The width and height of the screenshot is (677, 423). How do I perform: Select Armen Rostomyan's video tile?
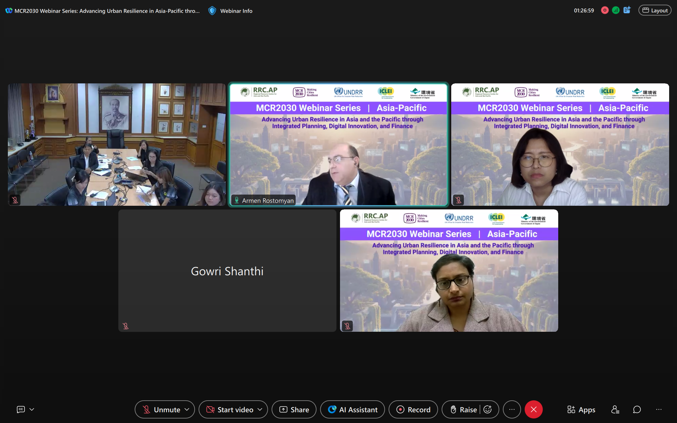click(338, 151)
